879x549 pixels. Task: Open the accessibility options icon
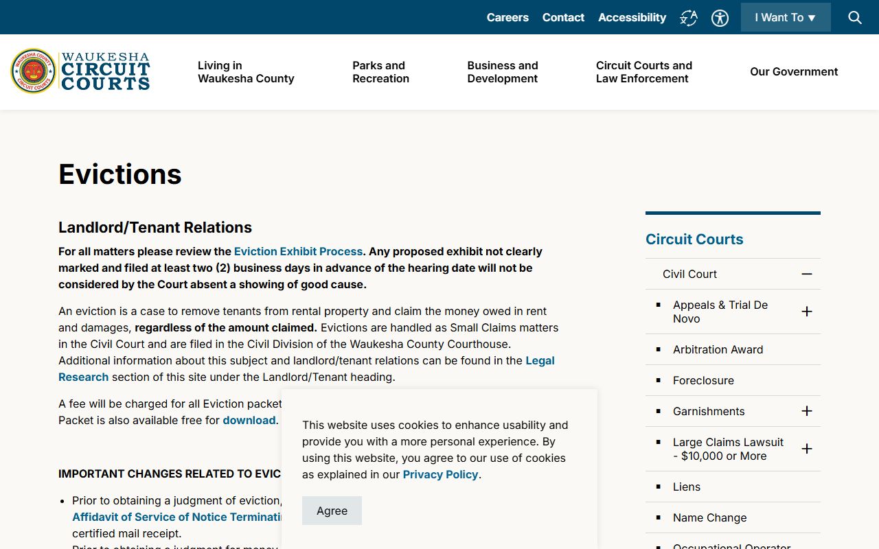pos(720,18)
